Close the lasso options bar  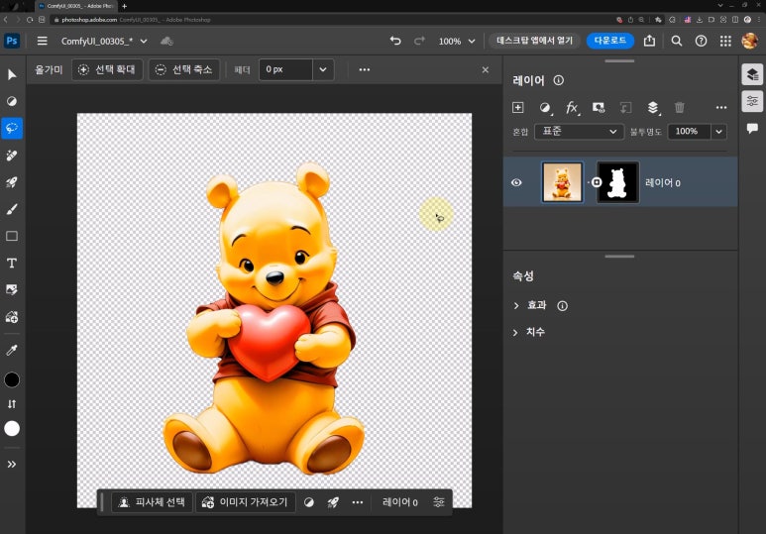[x=486, y=70]
